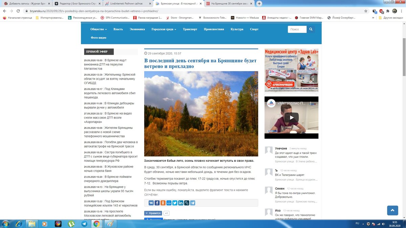
Task: Share article on Facebook
Action: tap(157, 203)
